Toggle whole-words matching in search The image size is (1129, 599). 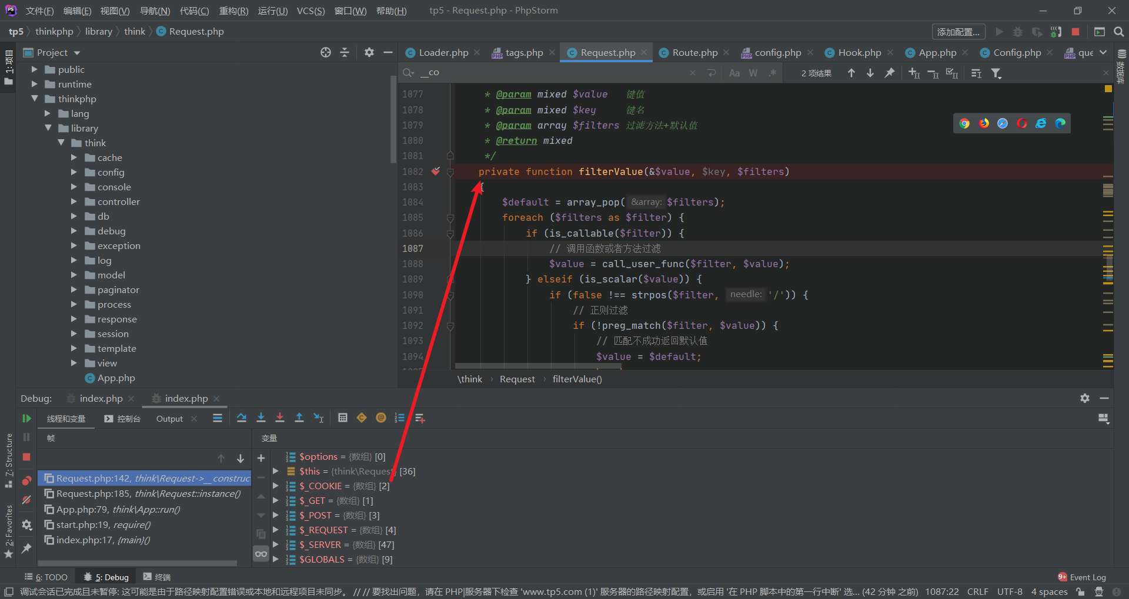(x=753, y=73)
